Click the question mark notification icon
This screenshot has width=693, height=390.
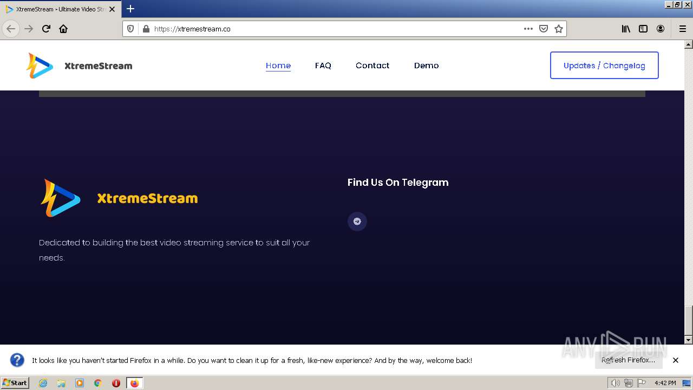click(x=17, y=360)
